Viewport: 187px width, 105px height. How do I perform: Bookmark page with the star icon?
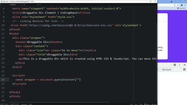pos(178,5)
